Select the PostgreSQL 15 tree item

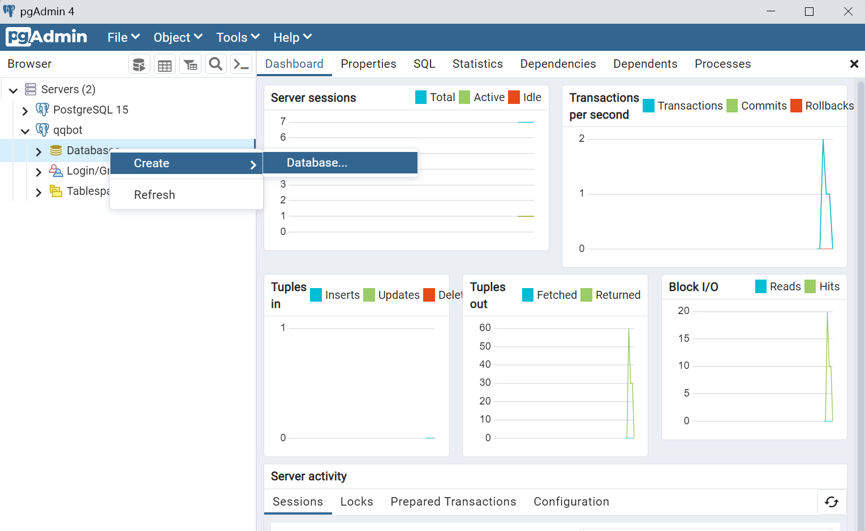91,110
